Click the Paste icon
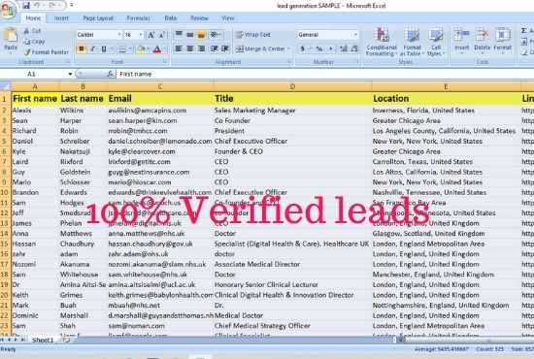This screenshot has width=534, height=359. click(11, 35)
